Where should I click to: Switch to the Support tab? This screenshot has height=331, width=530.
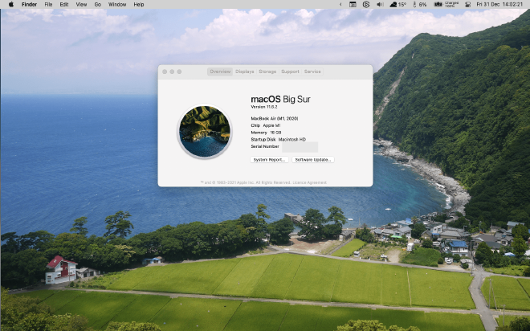[290, 72]
